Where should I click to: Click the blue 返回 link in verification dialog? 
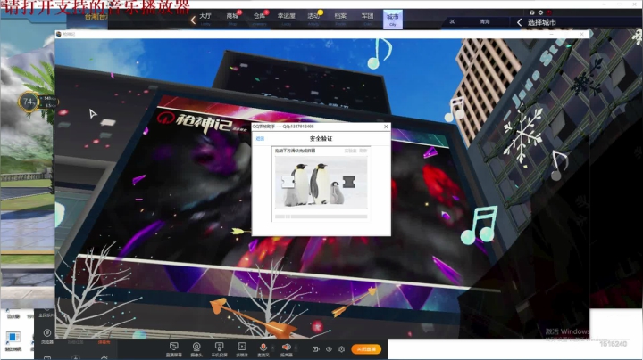(x=260, y=139)
